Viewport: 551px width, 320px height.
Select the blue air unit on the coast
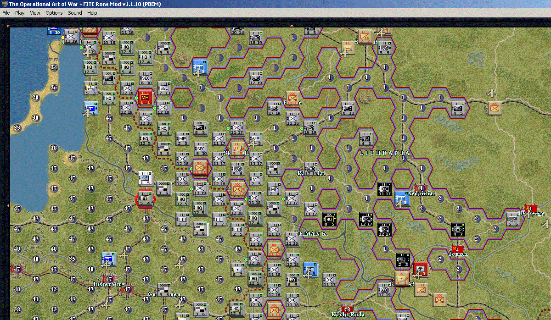point(90,109)
